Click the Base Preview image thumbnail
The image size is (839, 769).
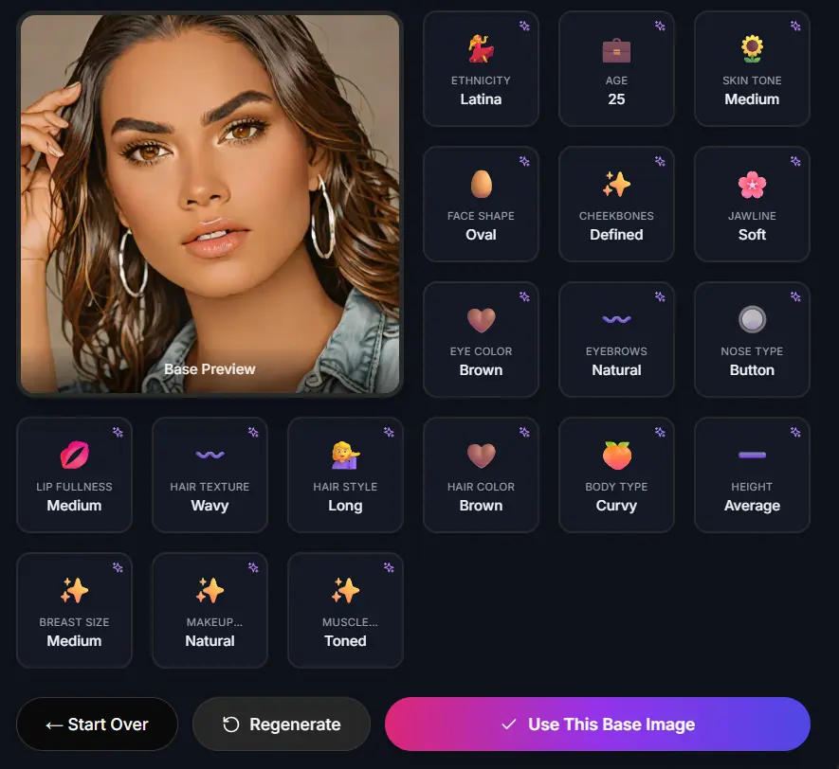(x=210, y=205)
